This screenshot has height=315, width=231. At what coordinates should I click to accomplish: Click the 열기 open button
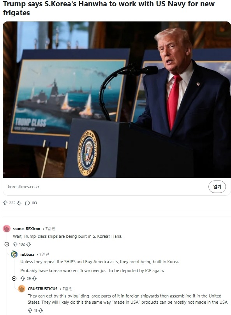(x=217, y=187)
